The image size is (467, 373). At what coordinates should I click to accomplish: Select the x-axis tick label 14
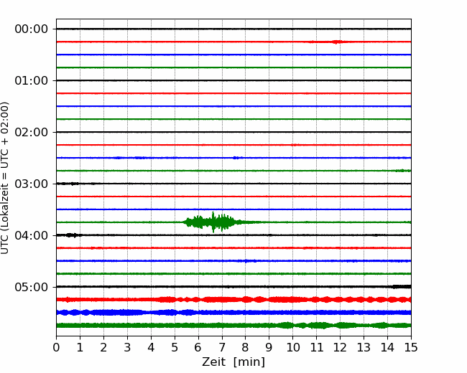387,347
